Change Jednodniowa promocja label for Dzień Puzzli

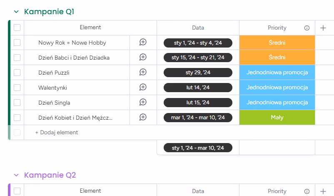click(x=277, y=73)
